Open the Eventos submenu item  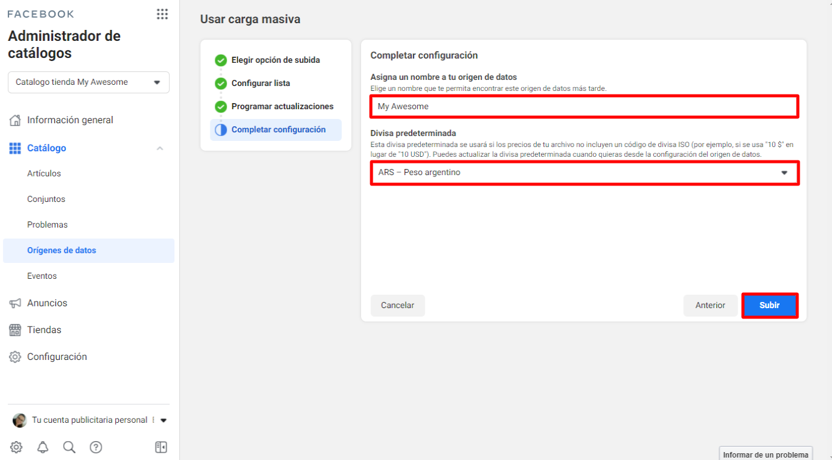click(x=42, y=276)
